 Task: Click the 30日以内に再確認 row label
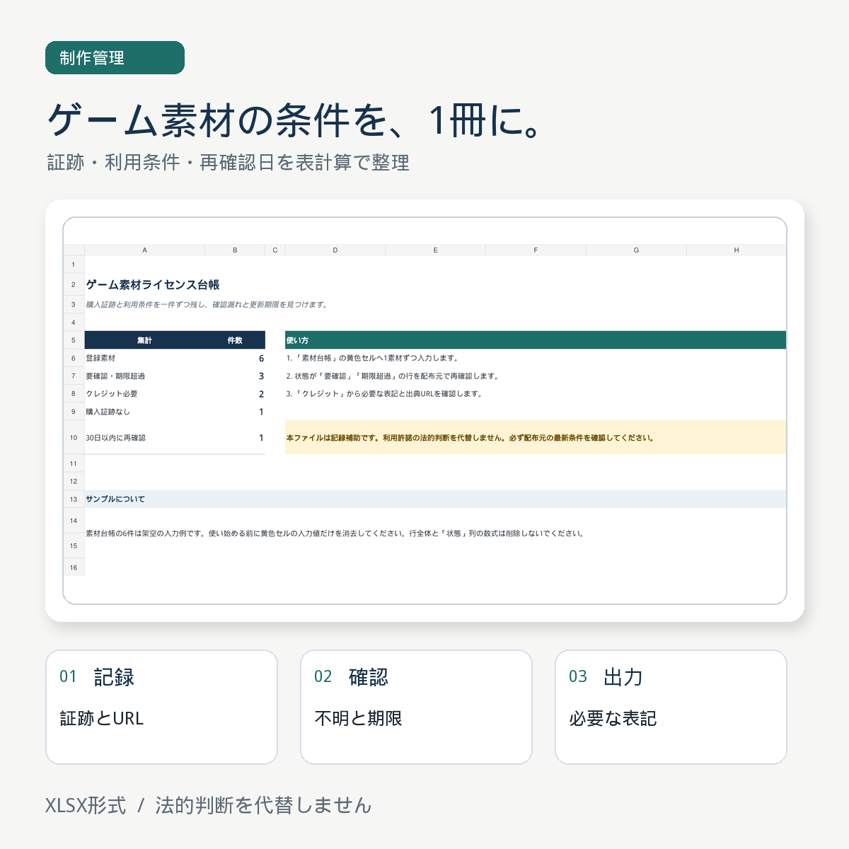[115, 438]
